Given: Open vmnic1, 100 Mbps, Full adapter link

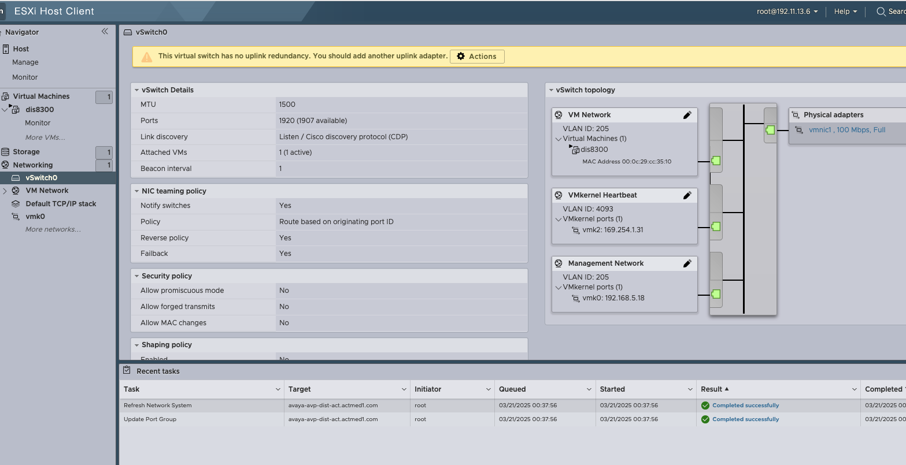Looking at the screenshot, I should click(847, 130).
